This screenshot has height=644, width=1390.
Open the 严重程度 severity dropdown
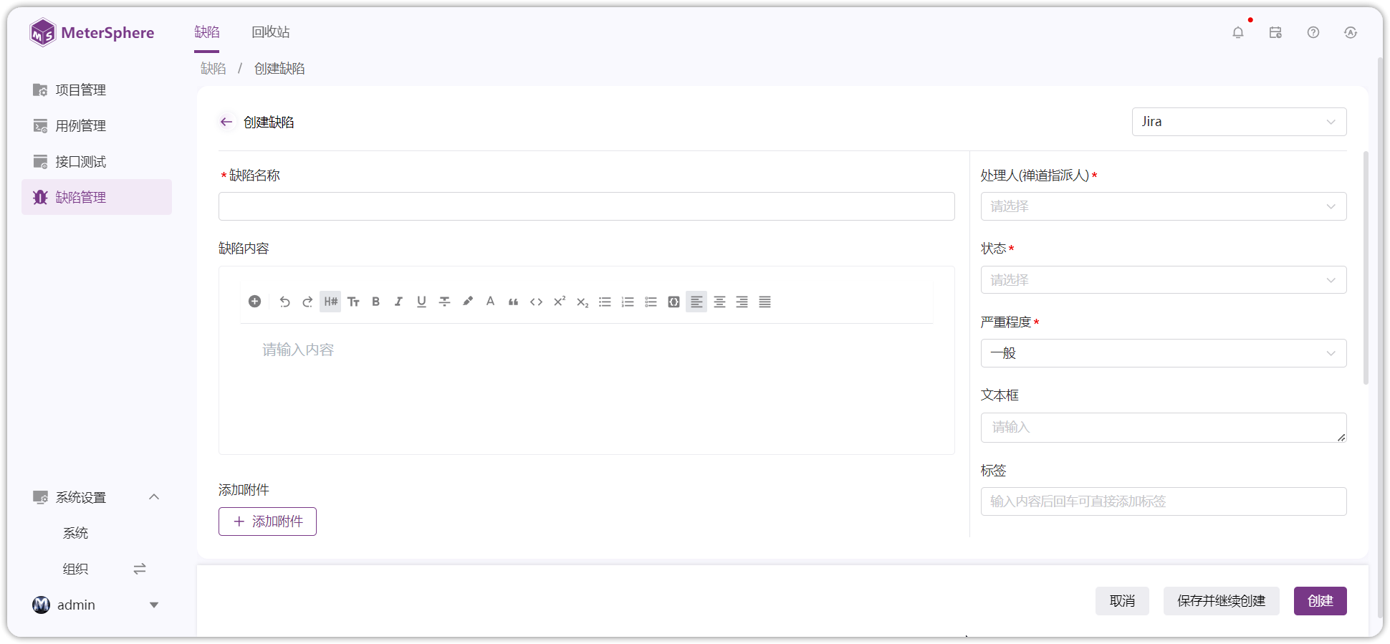click(x=1164, y=353)
